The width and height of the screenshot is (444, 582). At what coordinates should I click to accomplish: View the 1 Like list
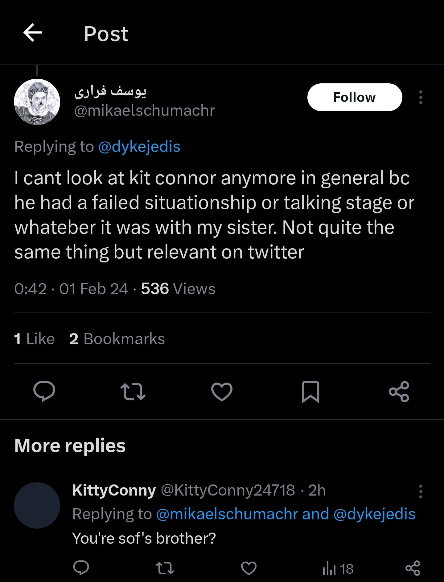coord(34,339)
